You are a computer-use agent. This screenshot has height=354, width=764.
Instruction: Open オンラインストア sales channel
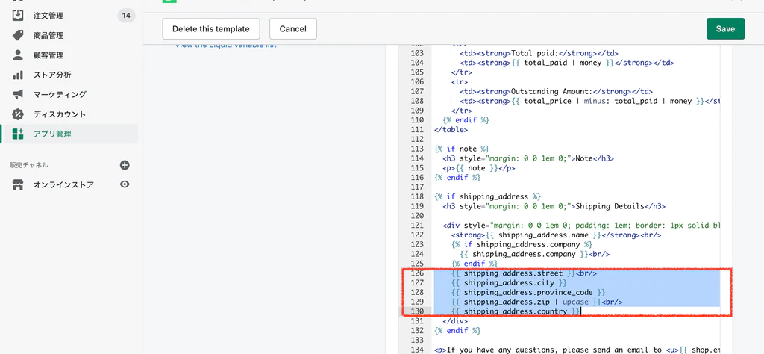(x=64, y=184)
